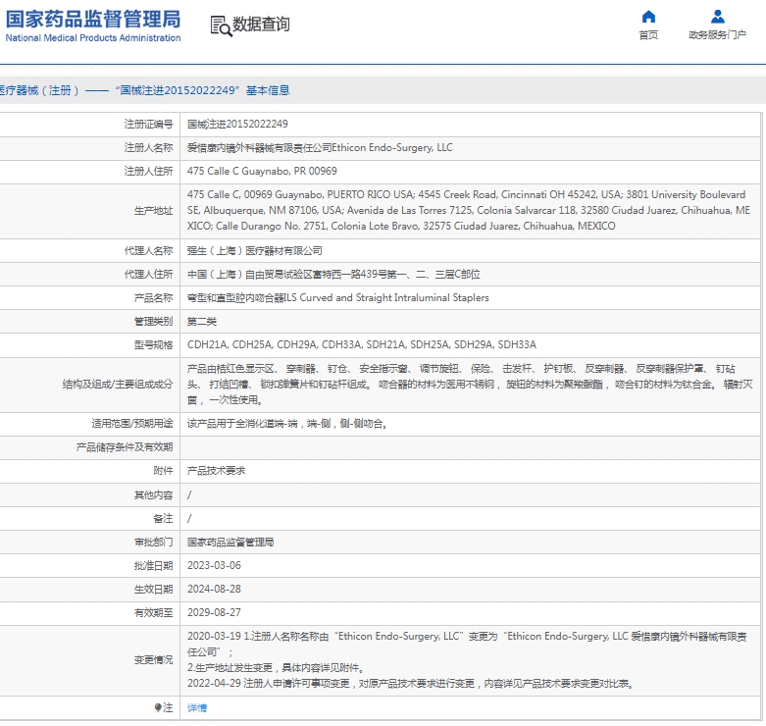Viewport: 766px width, 726px height.
Task: Click the 备注 row label
Action: pos(163,518)
